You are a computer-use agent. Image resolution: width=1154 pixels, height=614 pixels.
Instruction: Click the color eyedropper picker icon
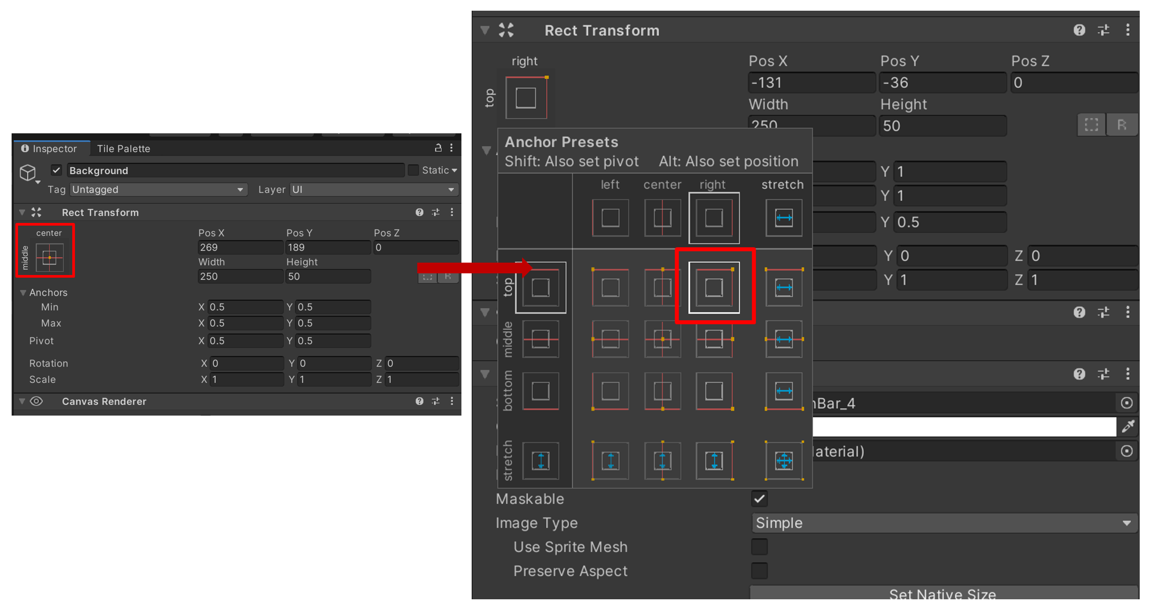(x=1128, y=426)
